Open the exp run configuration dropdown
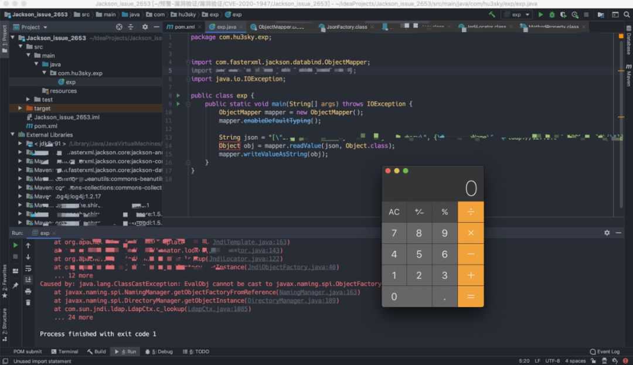This screenshot has width=633, height=365. pyautogui.click(x=517, y=14)
